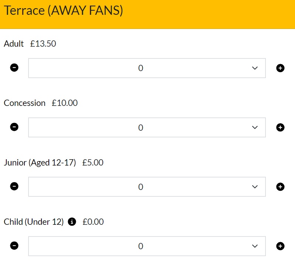Click the Junior (Aged 12-17) label

40,163
